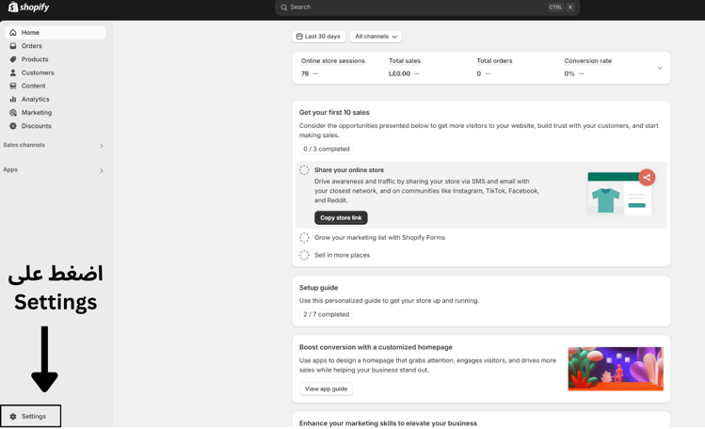
Task: Click the Online store sessions metric
Action: [x=332, y=67]
